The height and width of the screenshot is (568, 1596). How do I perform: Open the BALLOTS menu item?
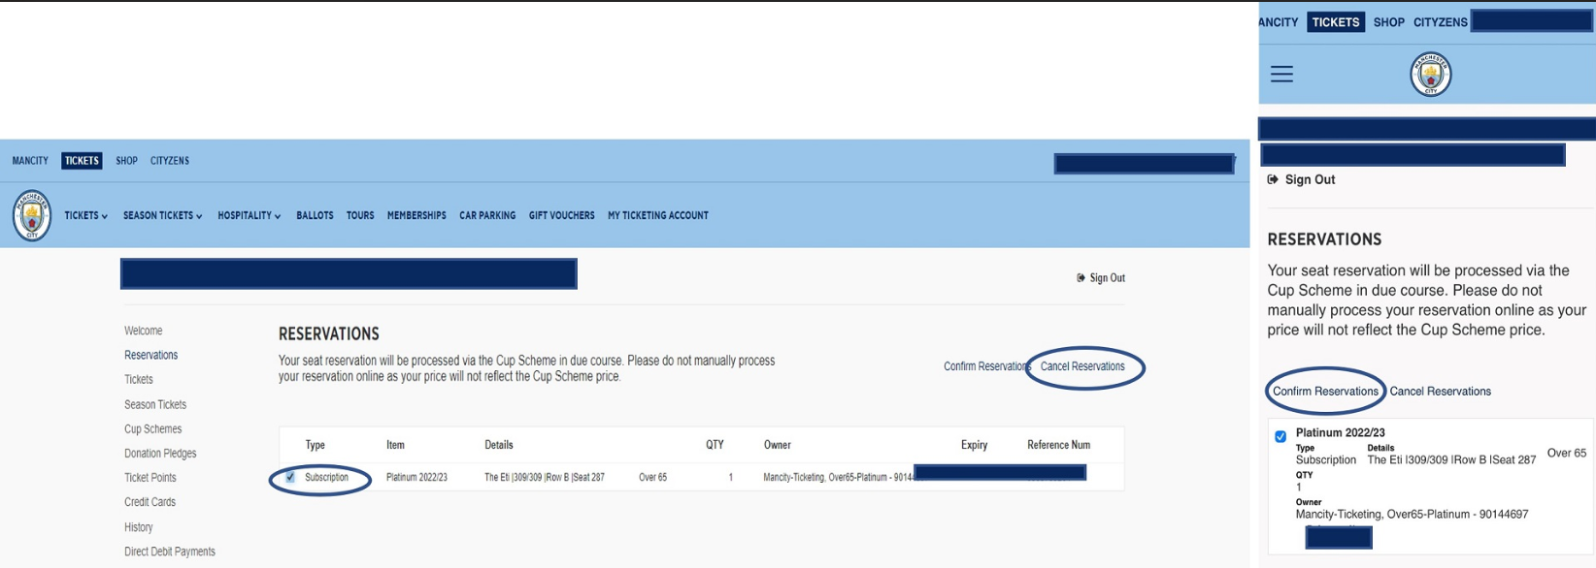315,216
